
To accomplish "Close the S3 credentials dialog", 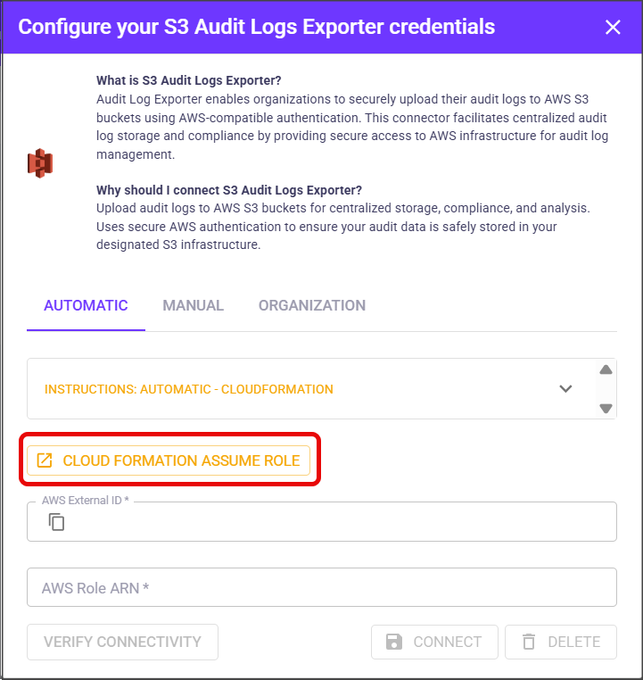I will click(613, 27).
